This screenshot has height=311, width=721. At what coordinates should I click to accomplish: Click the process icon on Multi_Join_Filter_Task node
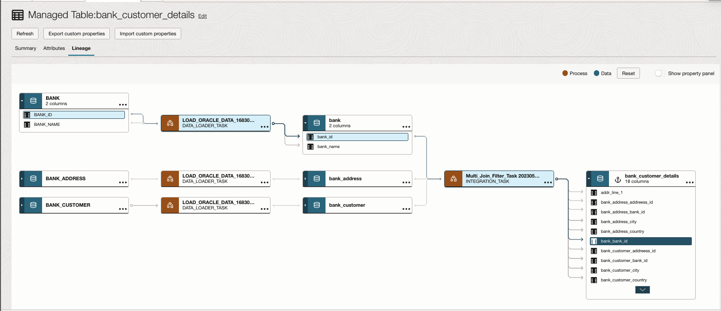(454, 178)
